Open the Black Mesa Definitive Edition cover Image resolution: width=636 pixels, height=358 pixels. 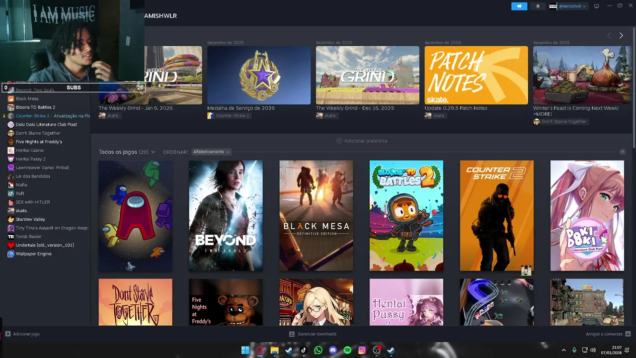coord(316,216)
